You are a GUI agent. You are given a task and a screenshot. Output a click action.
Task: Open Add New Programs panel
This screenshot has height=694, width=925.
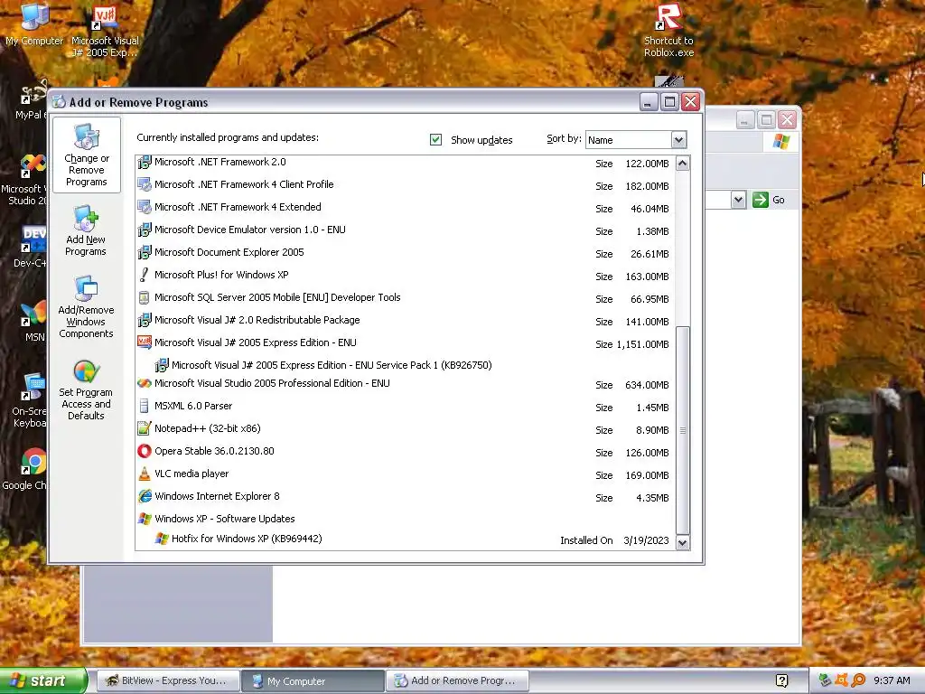coord(86,230)
